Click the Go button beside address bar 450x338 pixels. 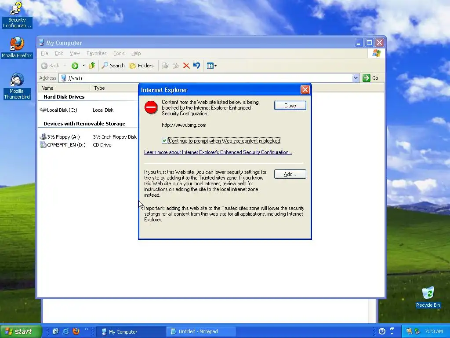pyautogui.click(x=370, y=78)
